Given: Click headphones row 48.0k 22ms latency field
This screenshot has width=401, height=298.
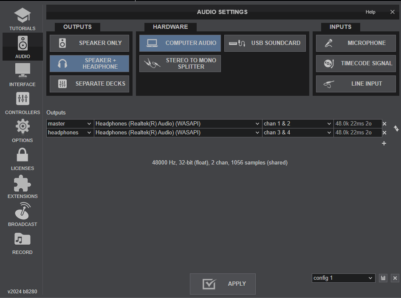Looking at the screenshot, I should 358,133.
